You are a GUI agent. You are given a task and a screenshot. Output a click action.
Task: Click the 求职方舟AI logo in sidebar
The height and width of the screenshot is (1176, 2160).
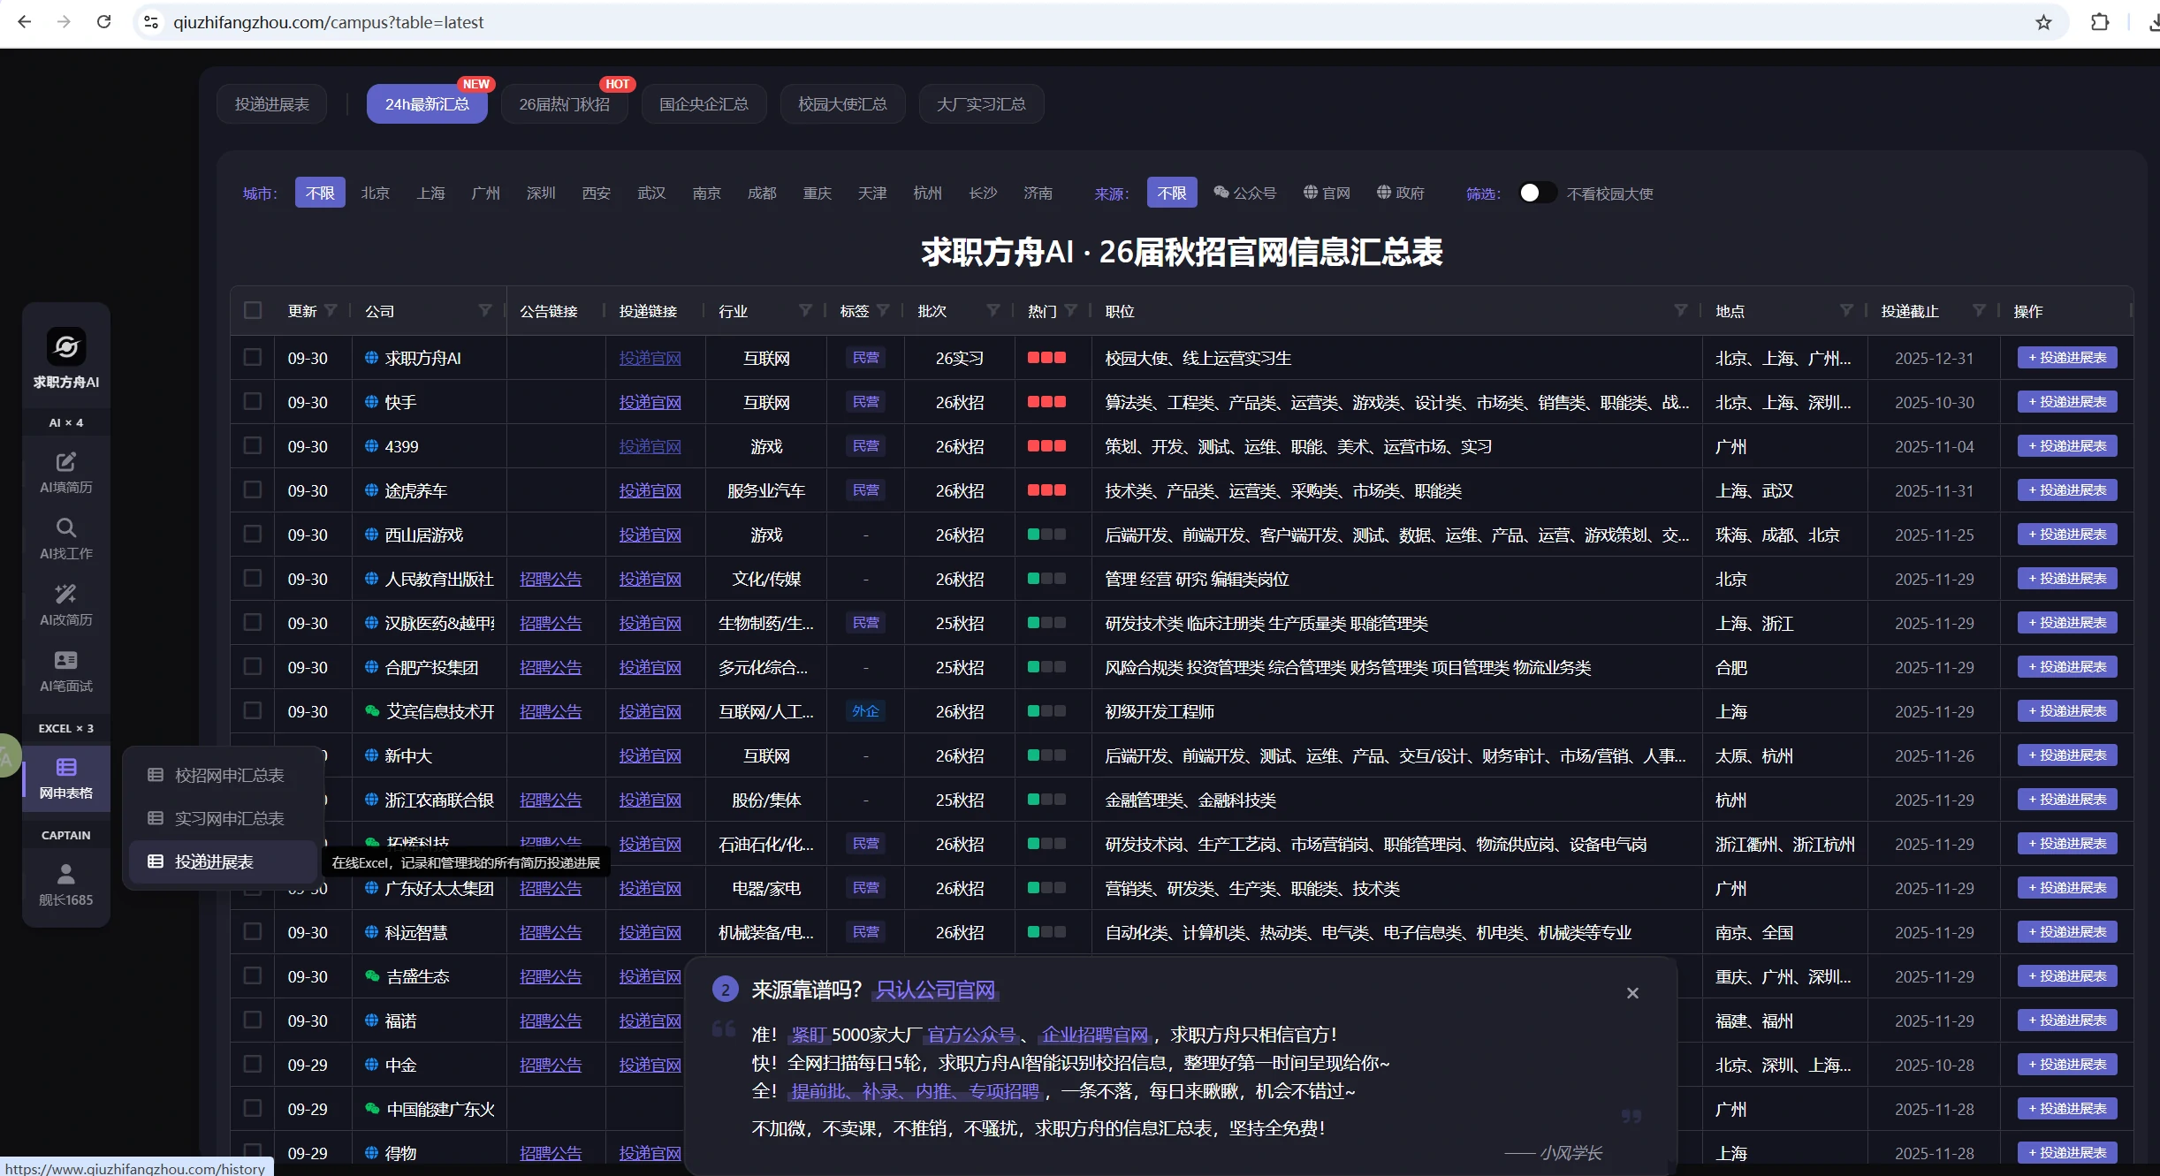click(x=66, y=347)
